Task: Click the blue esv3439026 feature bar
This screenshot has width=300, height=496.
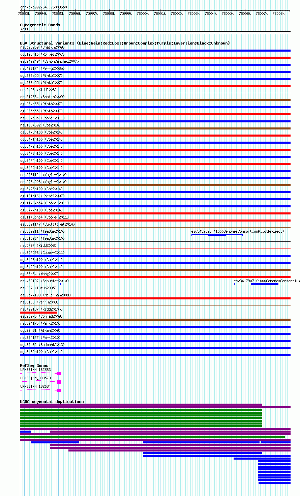Action: pos(217,235)
